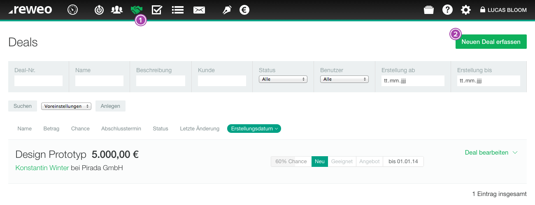Open the contacts people icon
Screen dimensions: 535x205
117,10
